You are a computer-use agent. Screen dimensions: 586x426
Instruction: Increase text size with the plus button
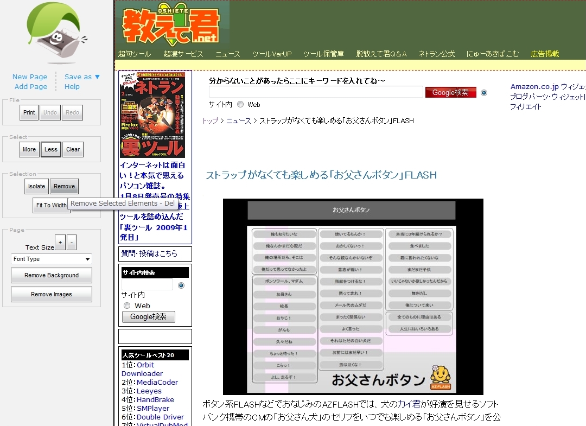60,242
